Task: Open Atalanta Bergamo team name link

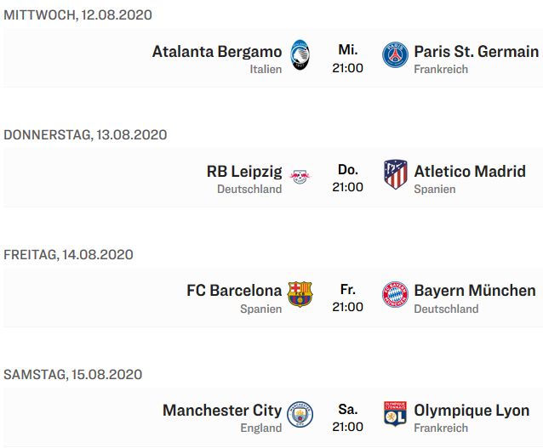Action: point(217,52)
